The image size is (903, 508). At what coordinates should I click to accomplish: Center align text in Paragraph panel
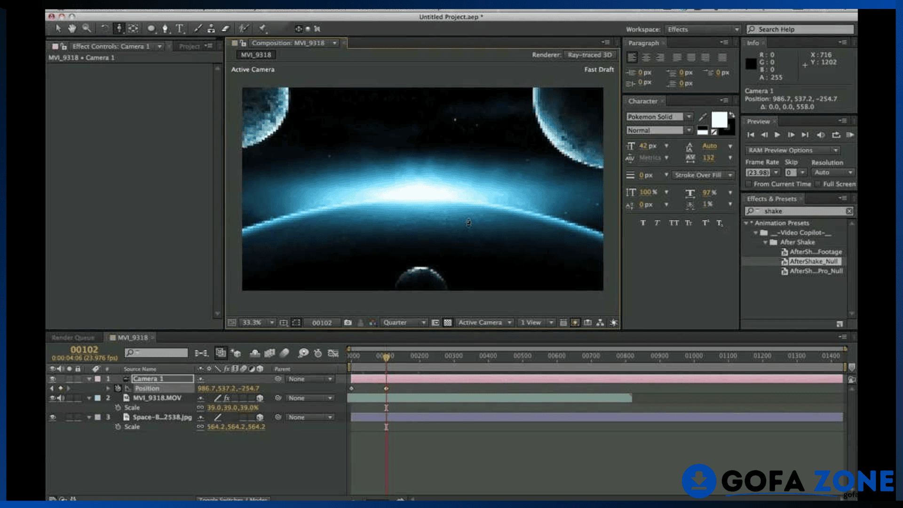click(647, 57)
